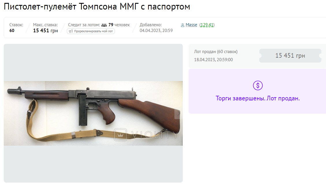Click the lot title Пистолет-пулемёт Томпсона

tap(97, 7)
